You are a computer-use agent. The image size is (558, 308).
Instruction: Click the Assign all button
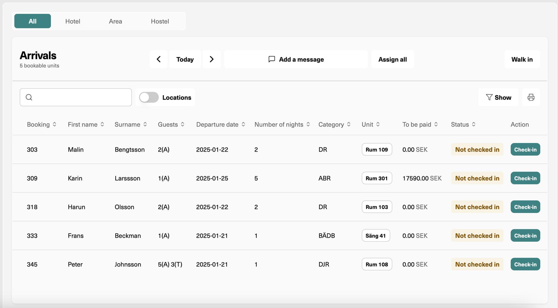tap(393, 59)
